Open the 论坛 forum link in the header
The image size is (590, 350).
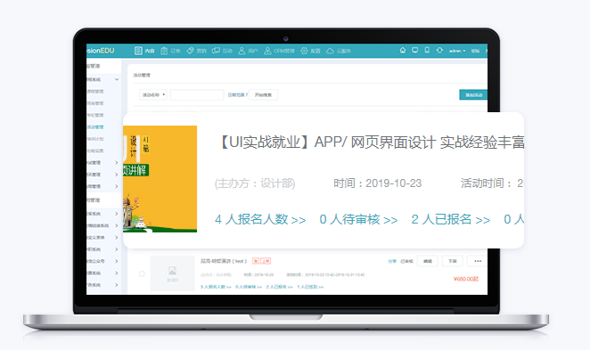tap(475, 51)
